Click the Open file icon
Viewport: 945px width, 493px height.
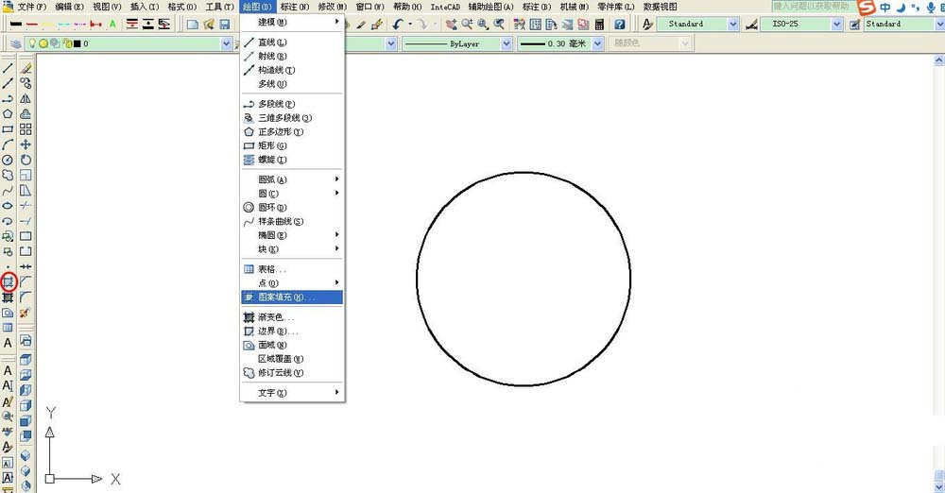click(x=209, y=25)
